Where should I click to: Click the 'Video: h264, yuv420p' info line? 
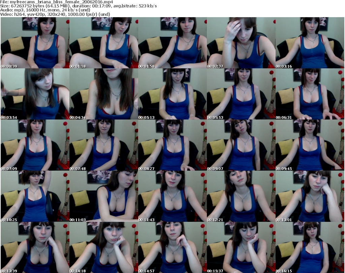pos(55,14)
